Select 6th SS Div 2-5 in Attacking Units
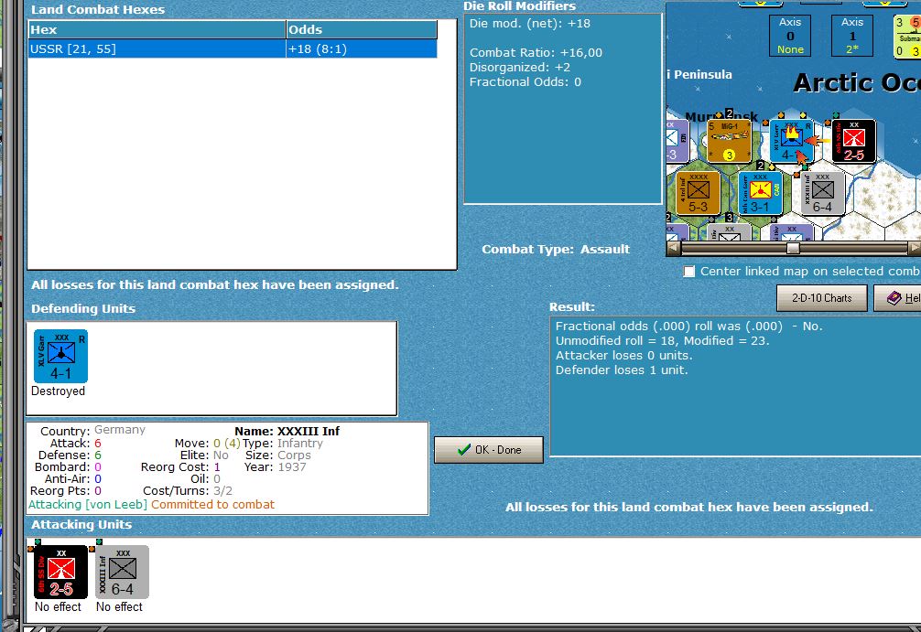921x632 pixels. 60,573
